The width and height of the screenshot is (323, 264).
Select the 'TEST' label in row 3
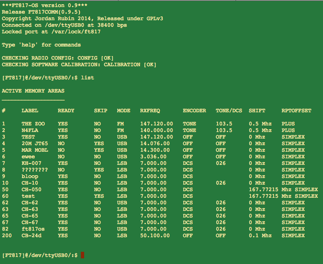point(28,137)
